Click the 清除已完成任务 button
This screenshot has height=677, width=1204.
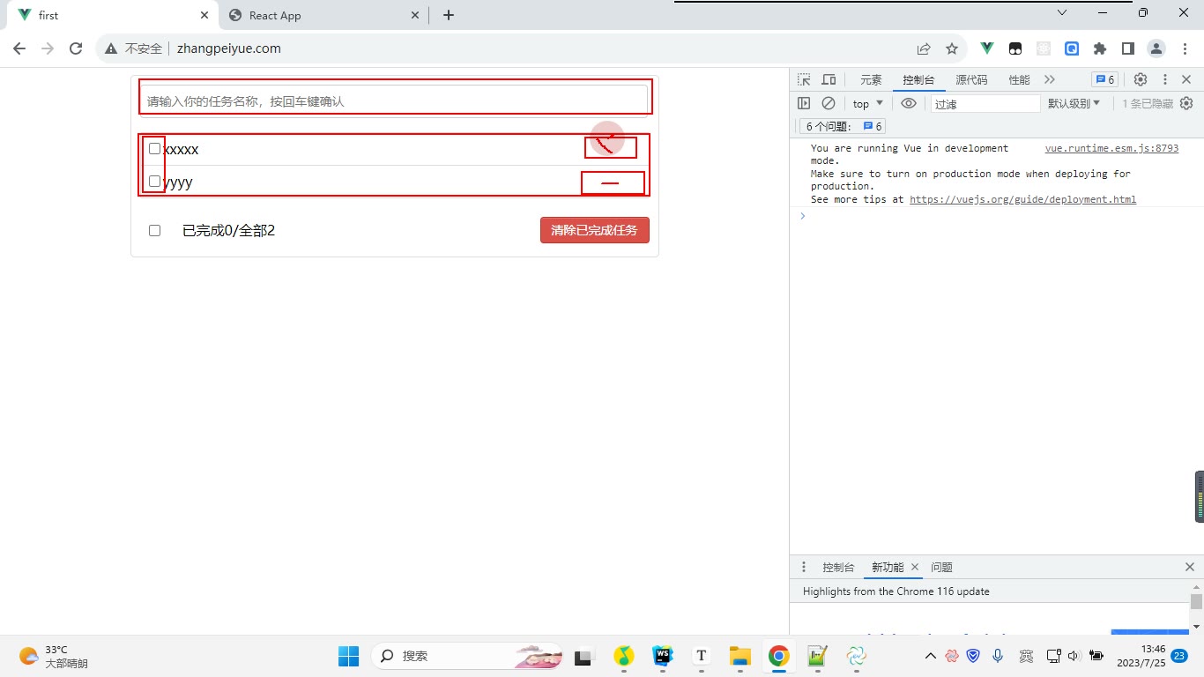595,230
